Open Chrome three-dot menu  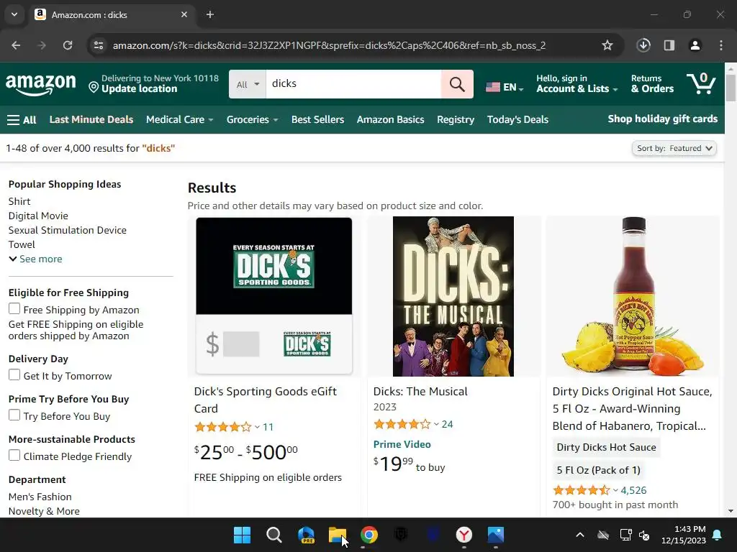pyautogui.click(x=721, y=45)
